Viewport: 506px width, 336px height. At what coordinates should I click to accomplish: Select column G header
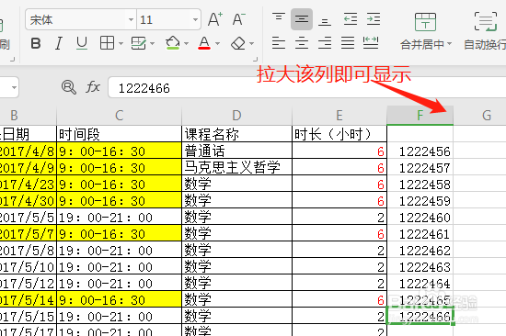click(x=480, y=116)
